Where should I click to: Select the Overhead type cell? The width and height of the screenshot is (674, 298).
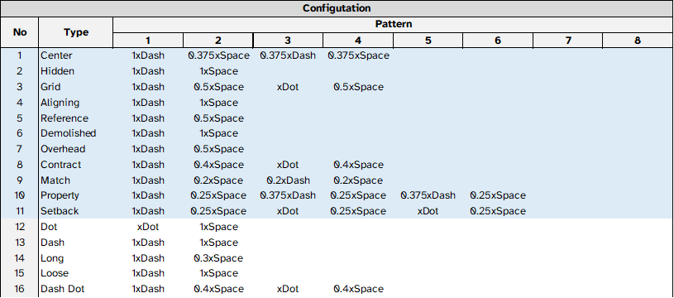(x=76, y=149)
